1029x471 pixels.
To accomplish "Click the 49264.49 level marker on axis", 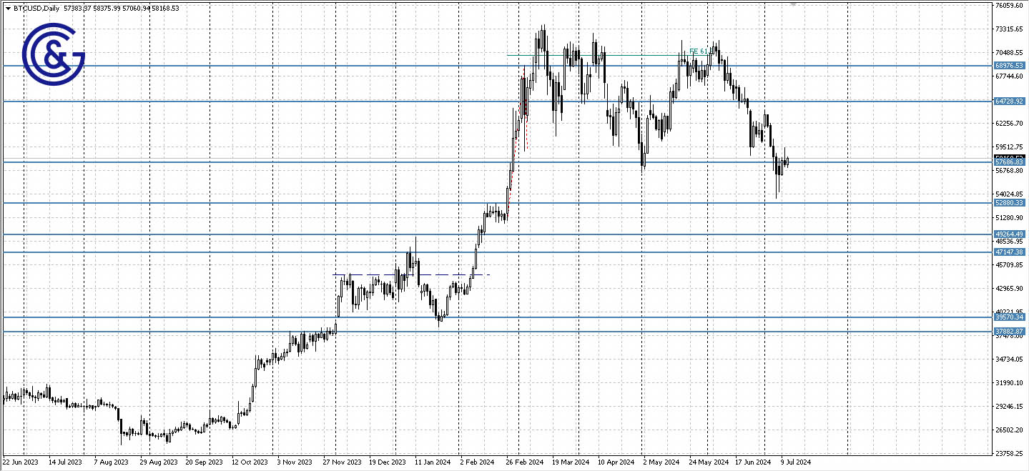I will click(1010, 233).
